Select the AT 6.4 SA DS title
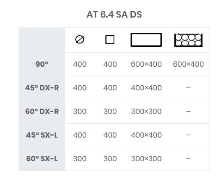This screenshot has width=221, height=177. [114, 14]
